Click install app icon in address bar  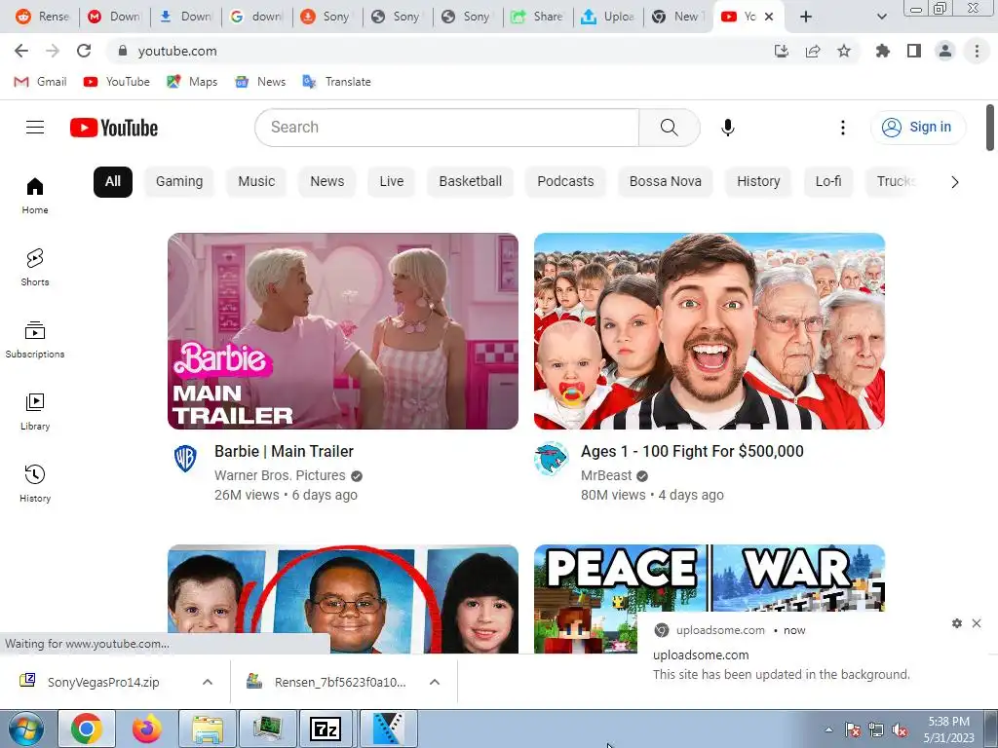click(x=782, y=51)
